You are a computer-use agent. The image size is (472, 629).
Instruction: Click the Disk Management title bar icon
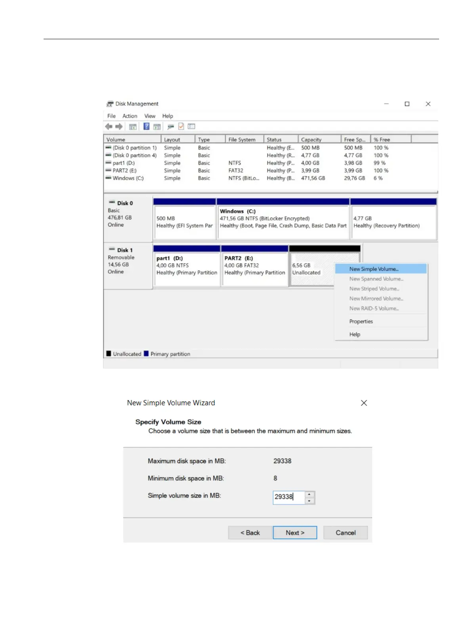[x=110, y=104]
